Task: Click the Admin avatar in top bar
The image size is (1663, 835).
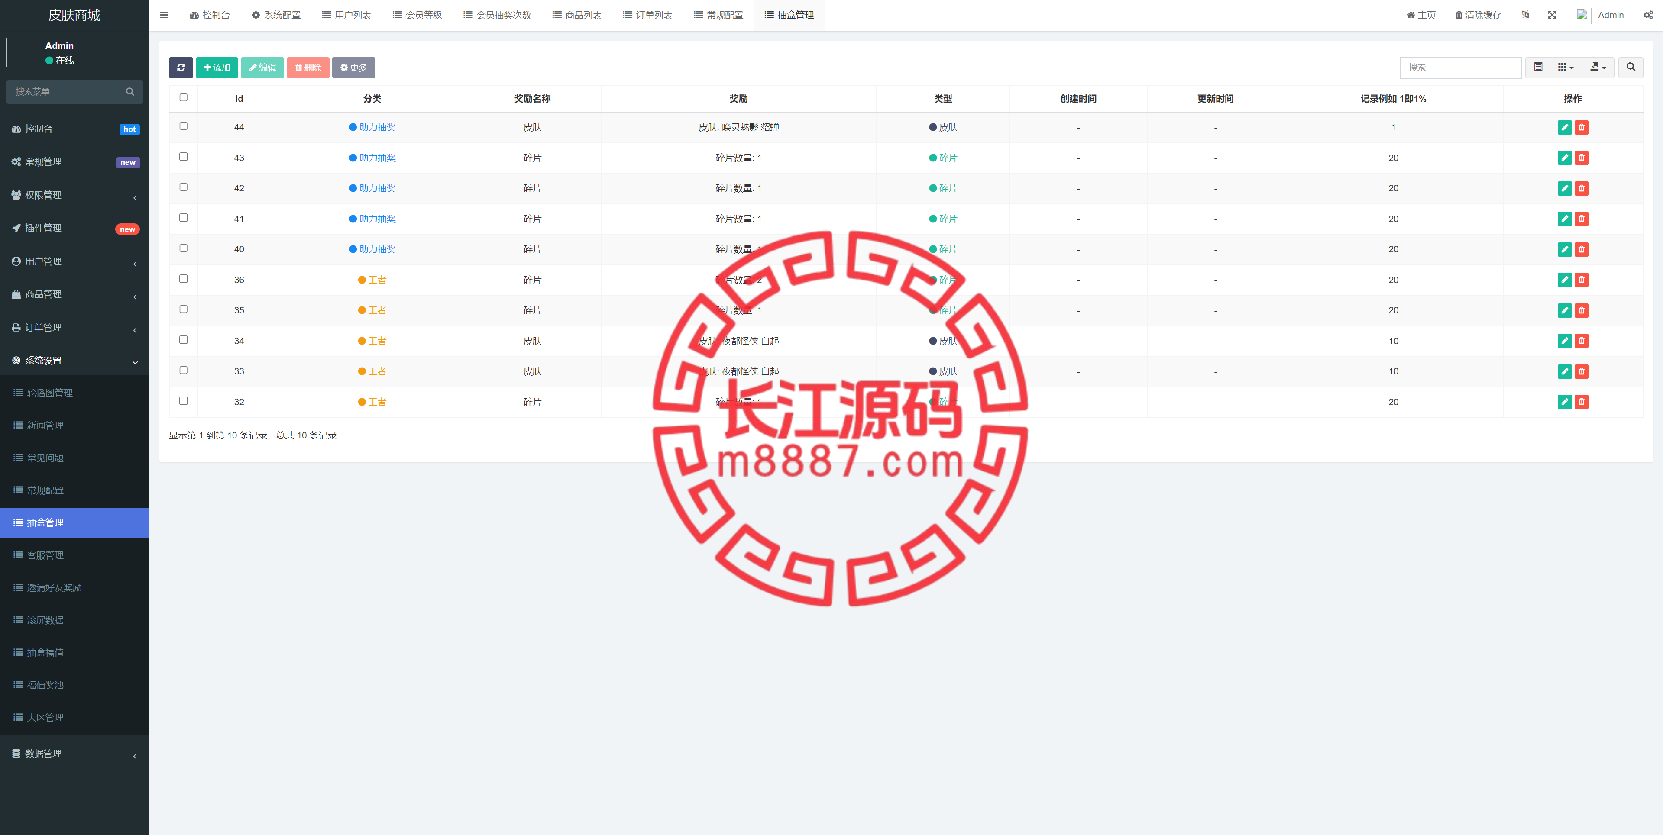Action: click(1583, 16)
